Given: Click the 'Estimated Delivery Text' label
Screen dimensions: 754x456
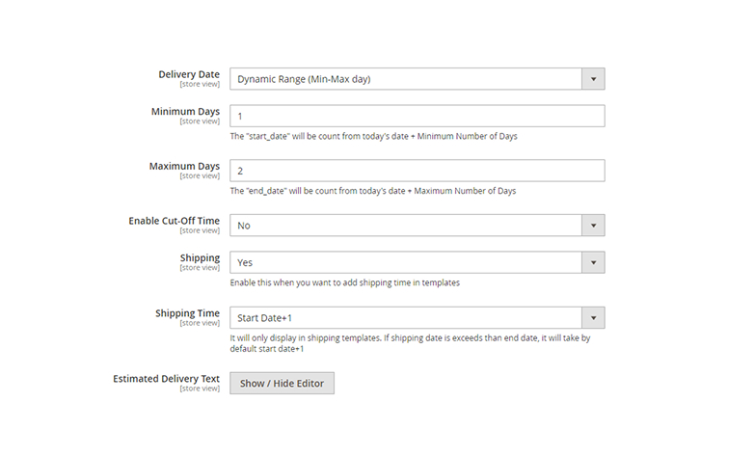Looking at the screenshot, I should [166, 379].
